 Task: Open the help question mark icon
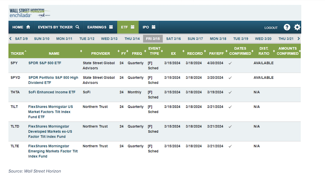coord(287,27)
